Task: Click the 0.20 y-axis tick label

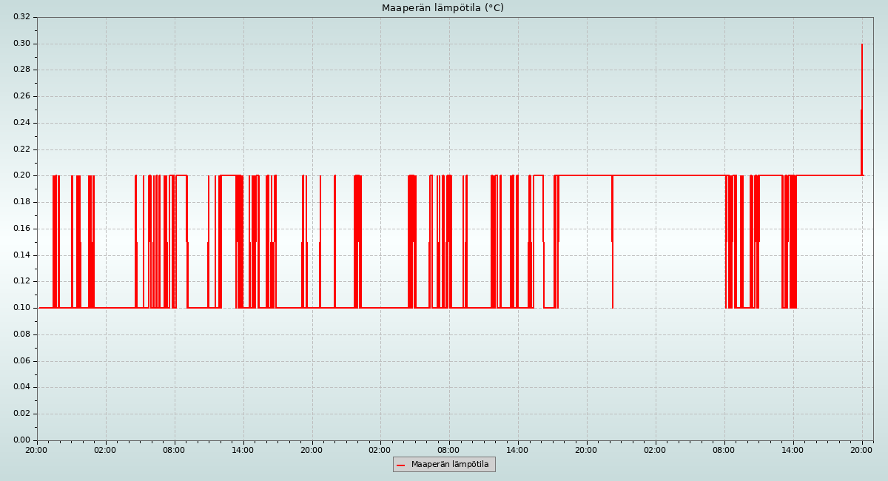Action: coord(21,175)
